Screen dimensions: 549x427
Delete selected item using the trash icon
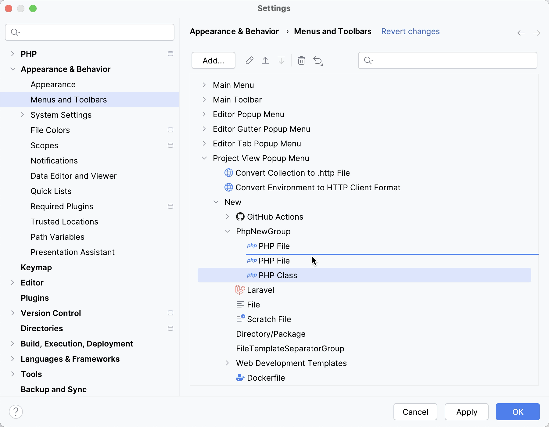click(x=301, y=60)
